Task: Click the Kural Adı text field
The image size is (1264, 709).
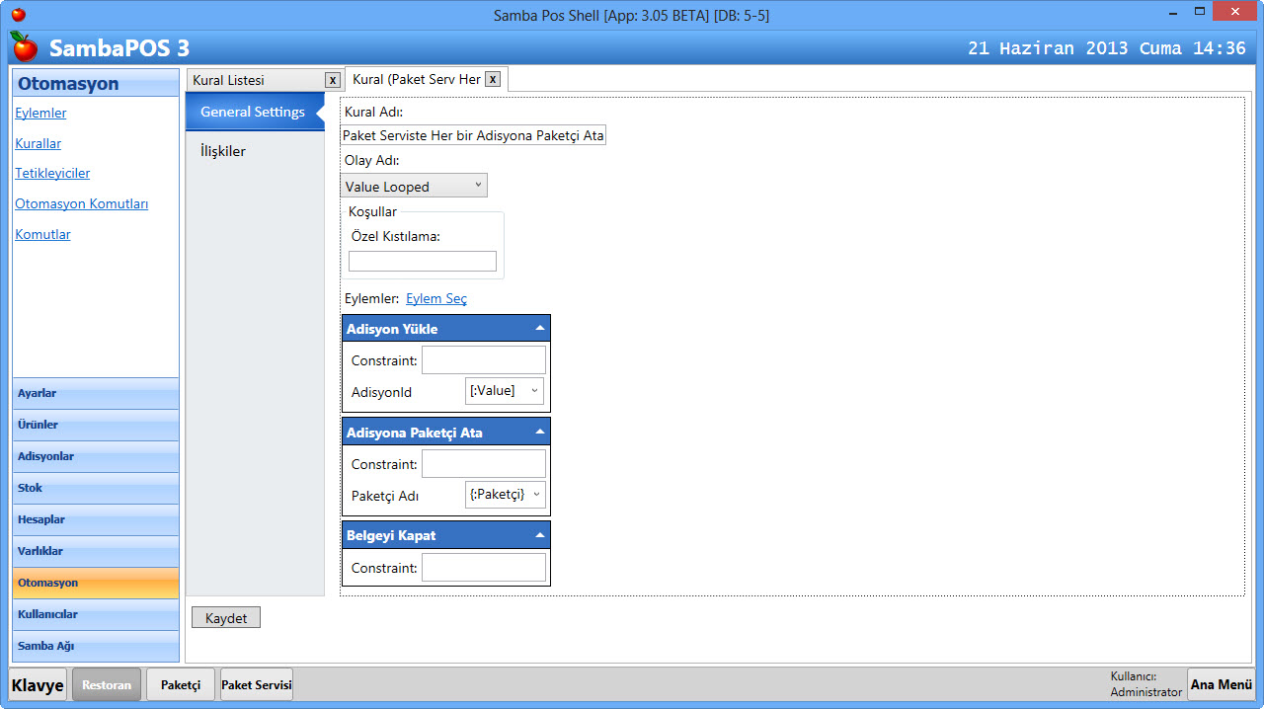Action: click(473, 135)
